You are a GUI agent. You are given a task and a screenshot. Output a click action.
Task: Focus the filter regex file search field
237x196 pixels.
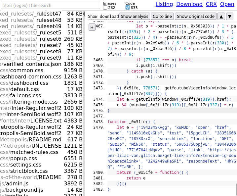click(x=51, y=5)
